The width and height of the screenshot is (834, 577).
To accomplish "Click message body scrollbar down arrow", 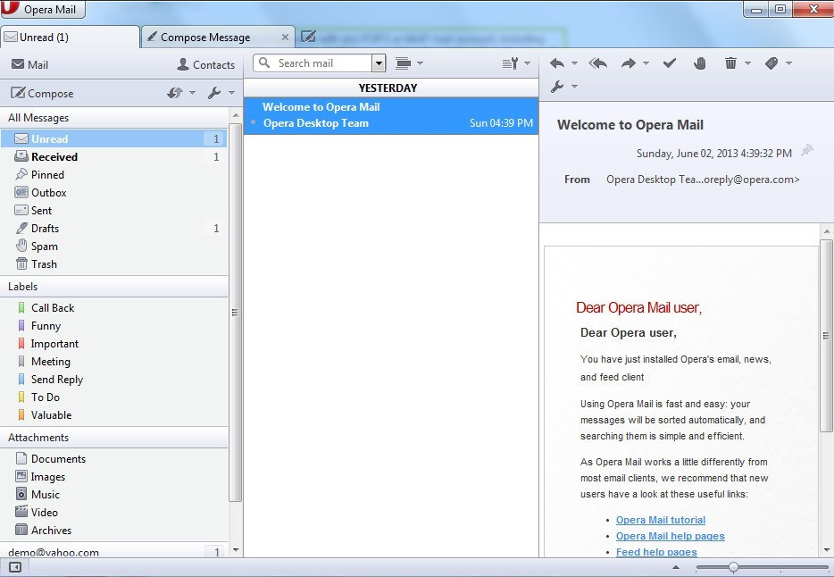I will [x=827, y=550].
